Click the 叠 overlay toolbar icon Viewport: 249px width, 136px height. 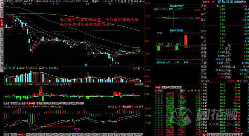(x=122, y=1)
